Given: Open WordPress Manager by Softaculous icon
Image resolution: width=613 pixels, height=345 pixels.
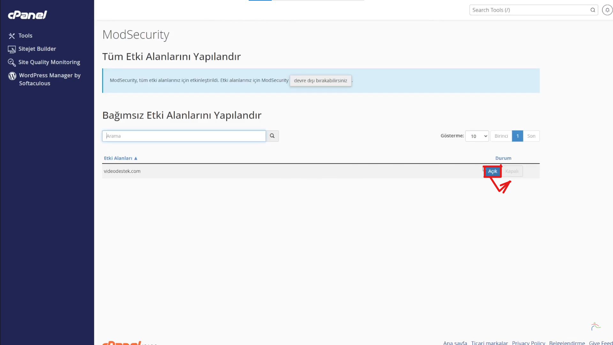Looking at the screenshot, I should pyautogui.click(x=12, y=76).
